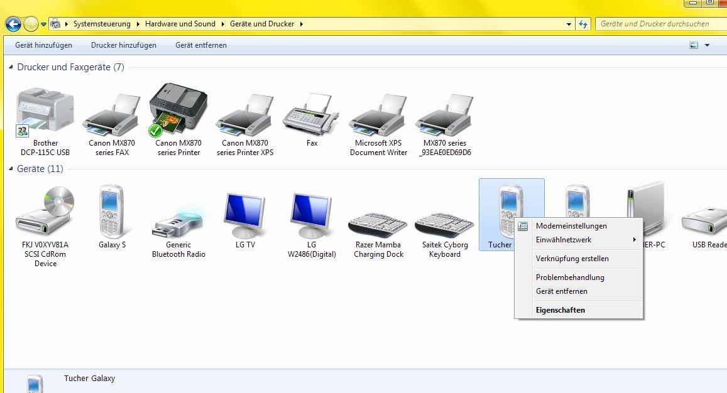The width and height of the screenshot is (727, 393).
Task: Open recent pages dropdown next to Forward
Action: pos(43,24)
